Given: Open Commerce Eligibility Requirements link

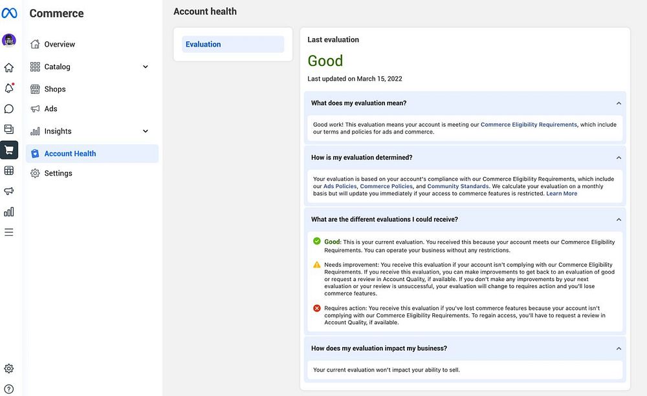Looking at the screenshot, I should point(529,125).
